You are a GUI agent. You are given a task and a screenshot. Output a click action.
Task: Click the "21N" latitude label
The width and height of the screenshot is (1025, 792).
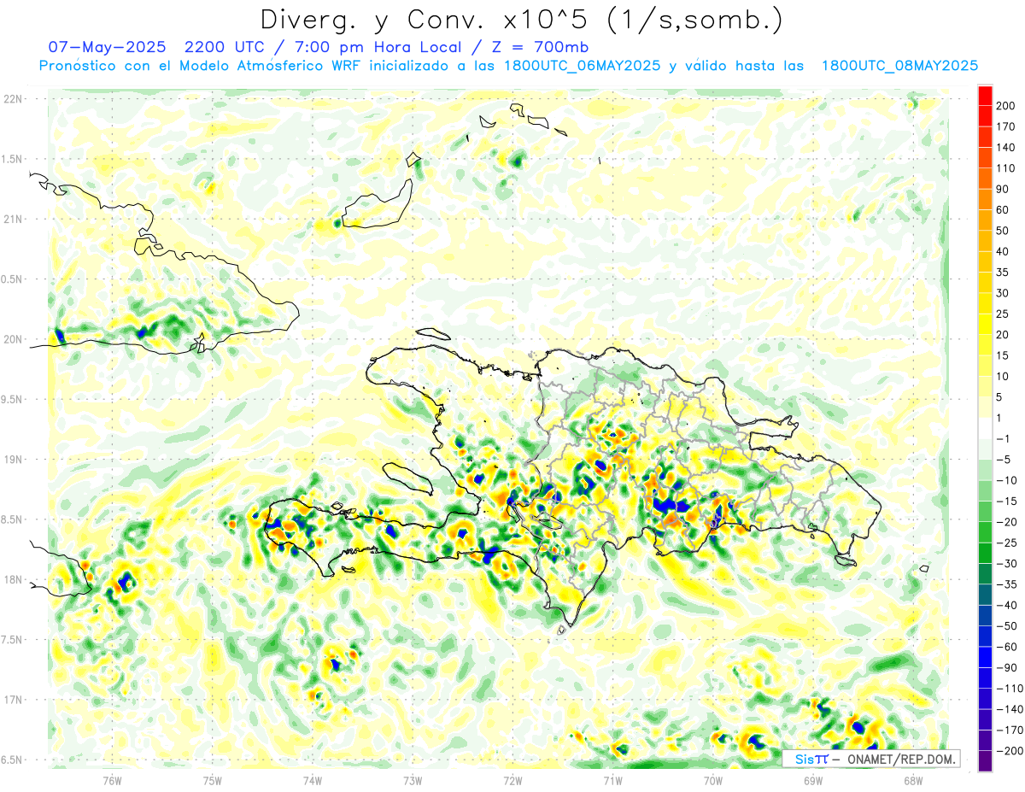[x=13, y=220]
